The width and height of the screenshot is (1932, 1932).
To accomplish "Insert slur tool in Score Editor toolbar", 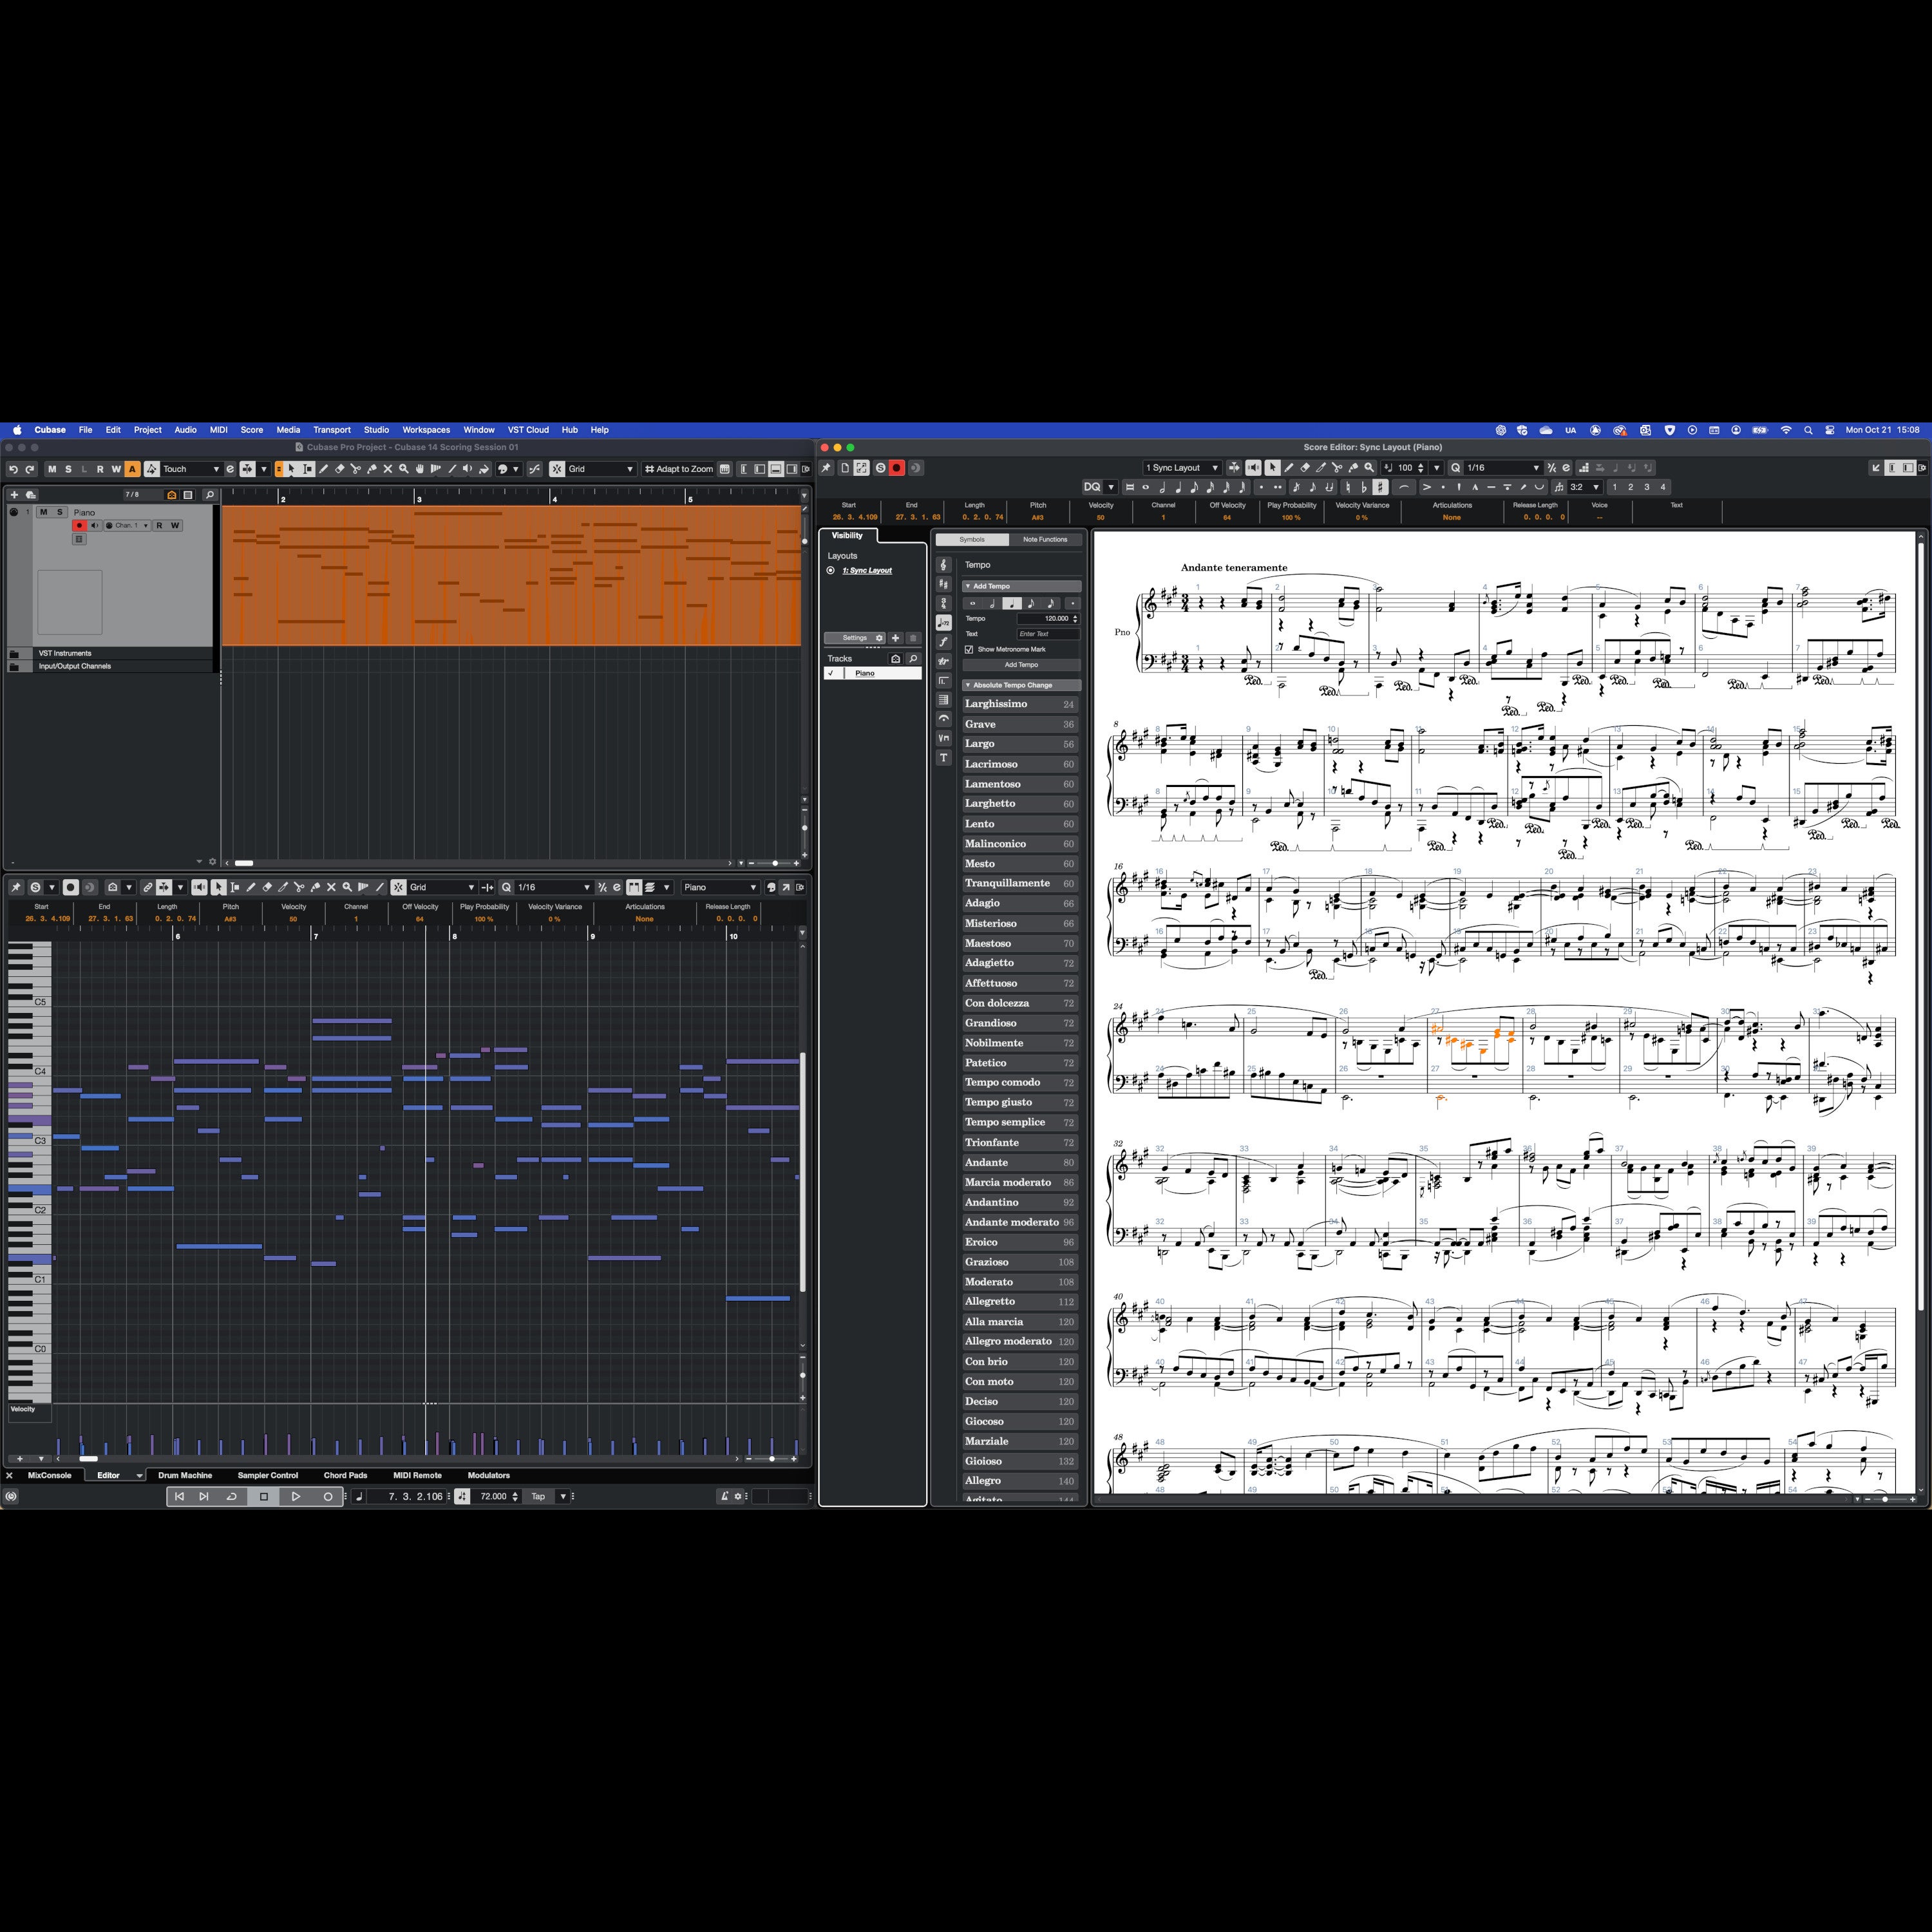I will [1404, 487].
